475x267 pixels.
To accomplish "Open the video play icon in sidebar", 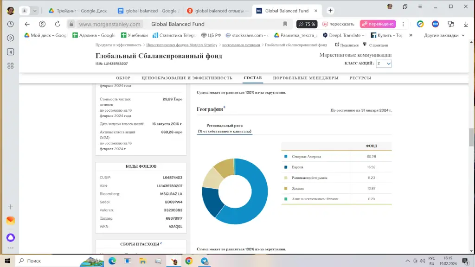I will pyautogui.click(x=10, y=38).
